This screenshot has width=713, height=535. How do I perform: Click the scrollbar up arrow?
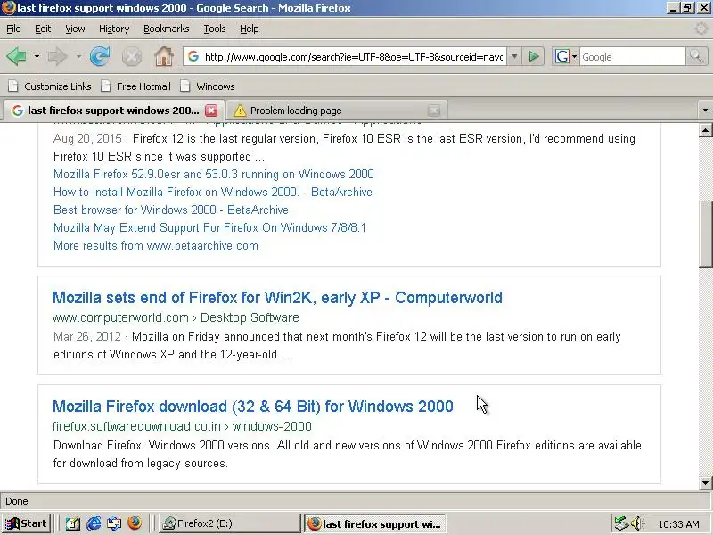coord(705,130)
